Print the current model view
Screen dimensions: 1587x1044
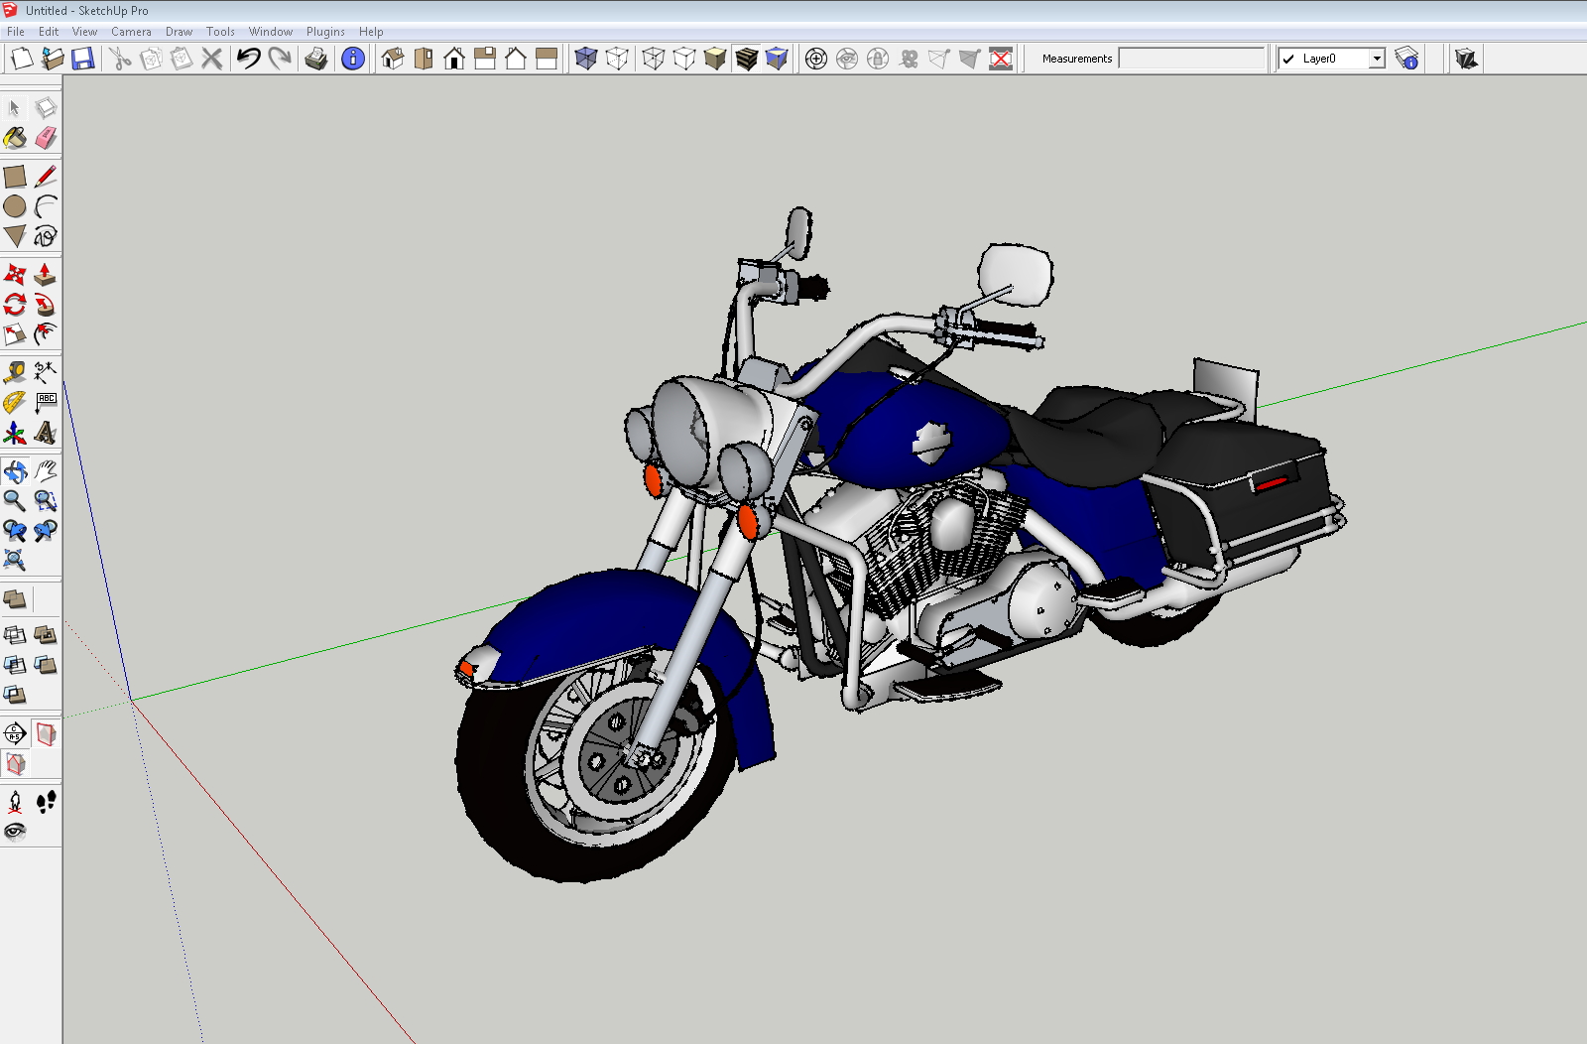tap(316, 59)
